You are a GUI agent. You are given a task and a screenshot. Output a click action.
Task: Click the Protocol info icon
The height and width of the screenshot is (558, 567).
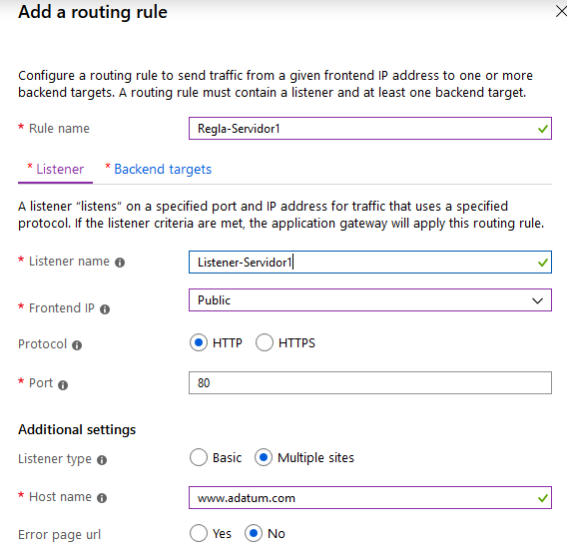tap(77, 345)
